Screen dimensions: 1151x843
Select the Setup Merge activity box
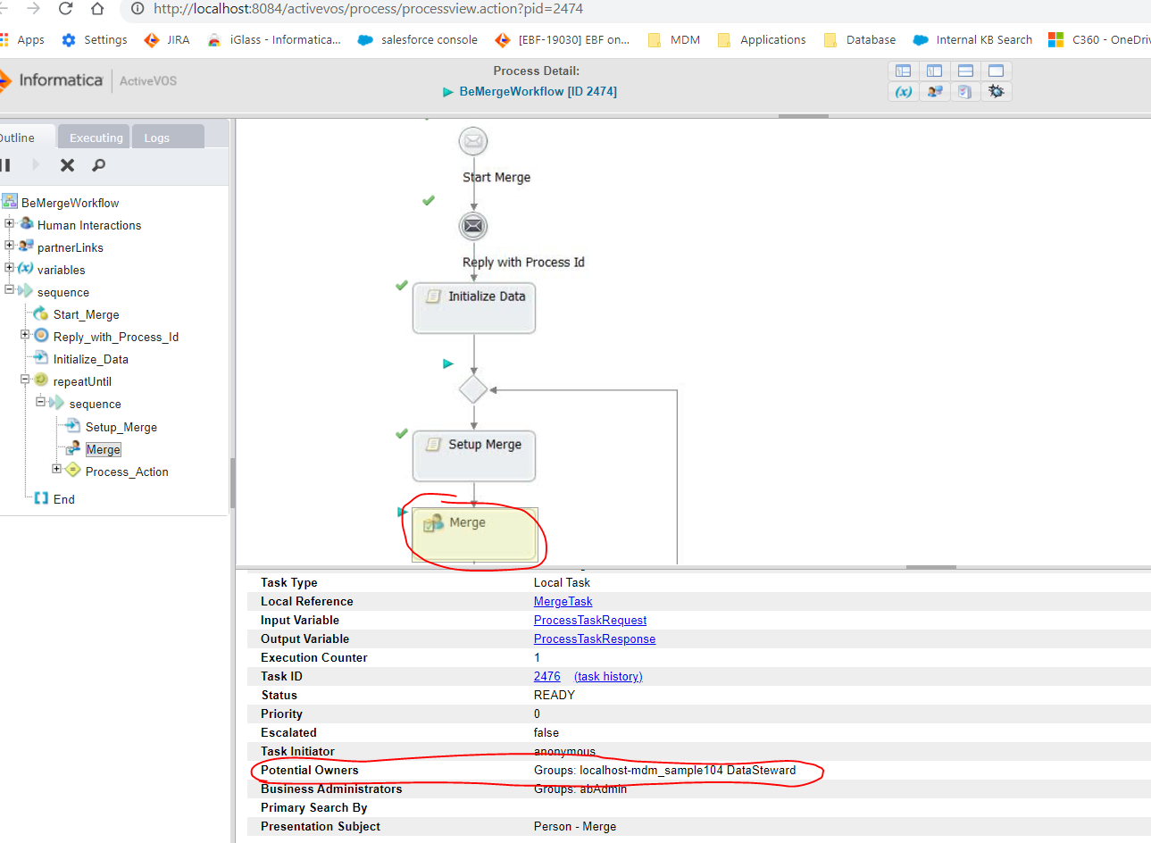point(474,455)
